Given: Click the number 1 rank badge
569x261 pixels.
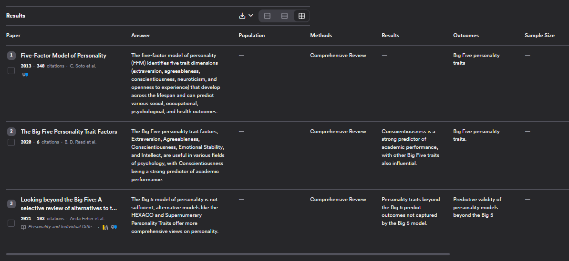Looking at the screenshot, I should tap(11, 56).
